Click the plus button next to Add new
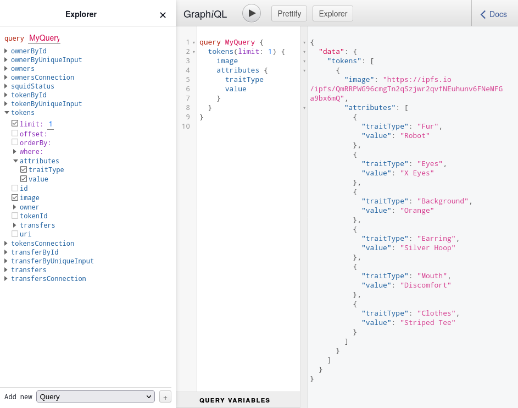 pos(165,397)
